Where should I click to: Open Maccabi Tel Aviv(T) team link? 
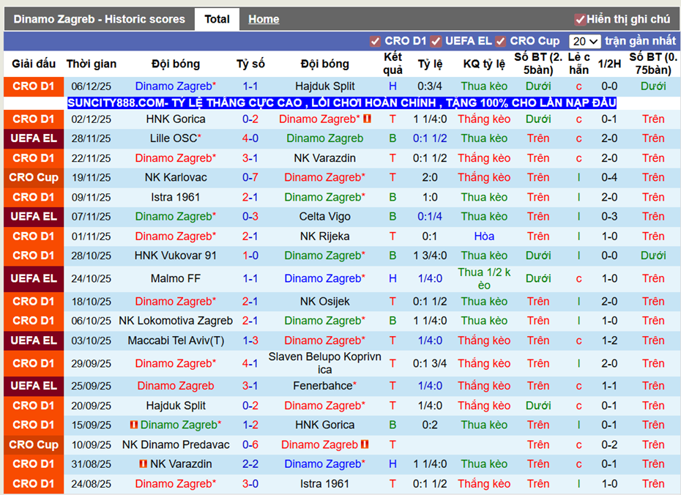[176, 340]
